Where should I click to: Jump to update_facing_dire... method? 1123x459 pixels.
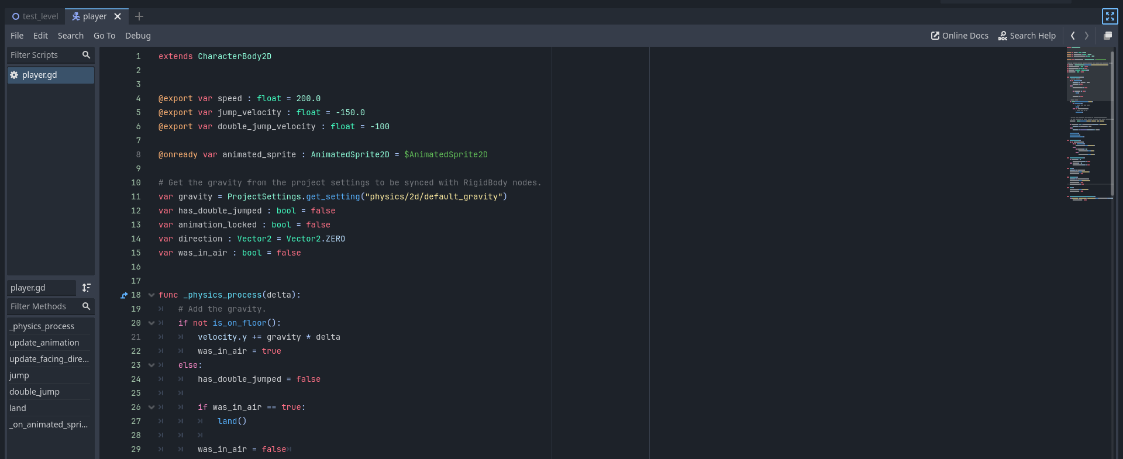[50, 359]
